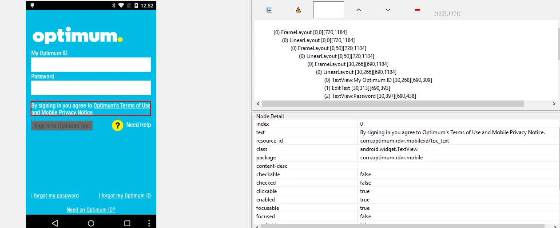Tap the Optimum logo
Image resolution: width=560 pixels, height=228 pixels.
pos(77,36)
